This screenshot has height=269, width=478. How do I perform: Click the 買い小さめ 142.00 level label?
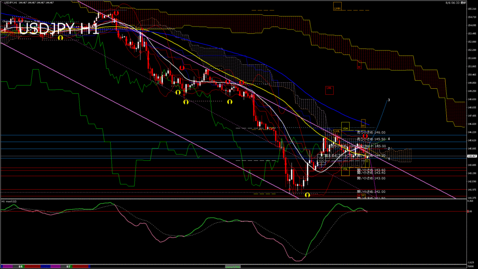coord(371,191)
